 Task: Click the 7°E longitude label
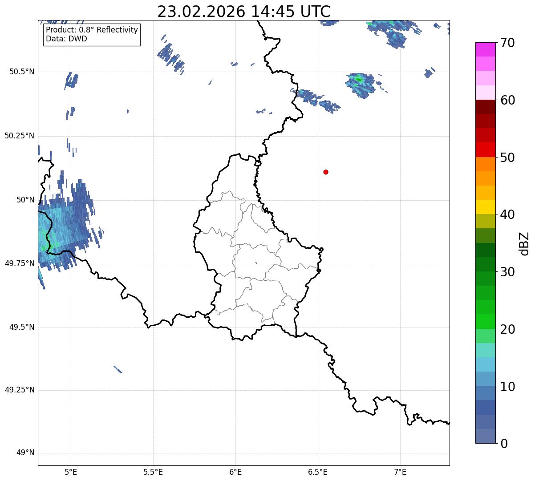coord(400,472)
